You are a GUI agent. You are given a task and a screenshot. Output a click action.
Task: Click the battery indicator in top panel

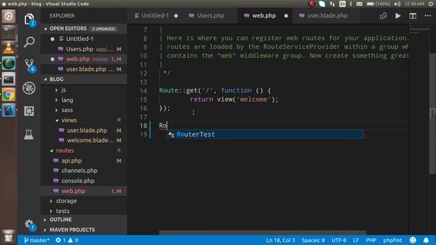pyautogui.click(x=378, y=4)
